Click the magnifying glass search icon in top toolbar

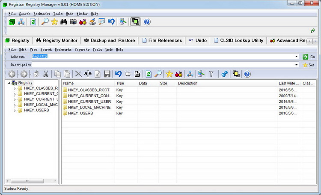pos(45,22)
